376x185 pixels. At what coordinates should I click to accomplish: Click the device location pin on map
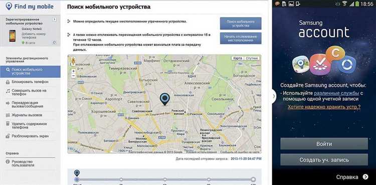tap(164, 99)
